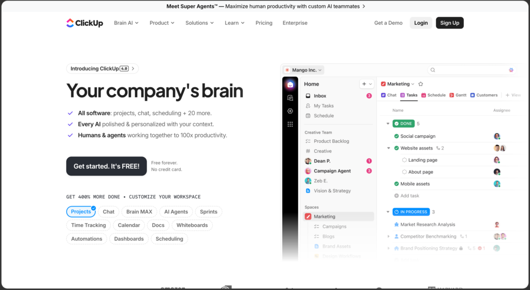Click Get started. It's FREE! button

tap(107, 166)
